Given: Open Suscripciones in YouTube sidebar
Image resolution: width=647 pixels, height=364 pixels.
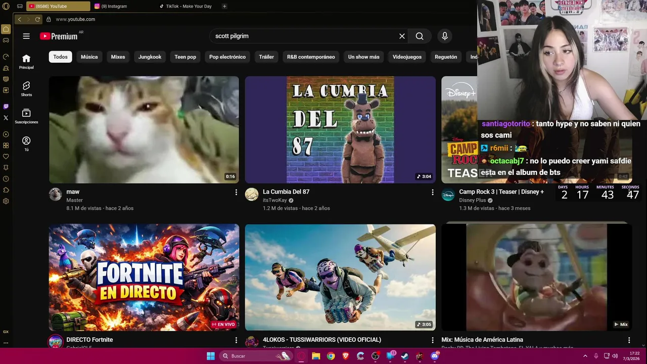Looking at the screenshot, I should click(26, 116).
